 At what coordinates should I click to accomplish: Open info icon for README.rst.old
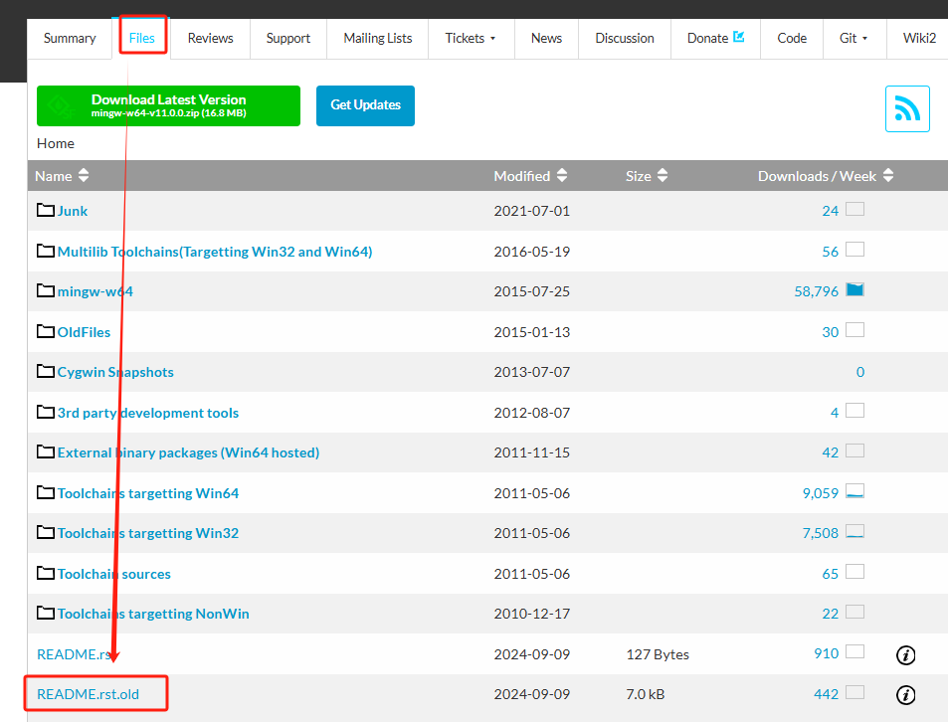[905, 695]
